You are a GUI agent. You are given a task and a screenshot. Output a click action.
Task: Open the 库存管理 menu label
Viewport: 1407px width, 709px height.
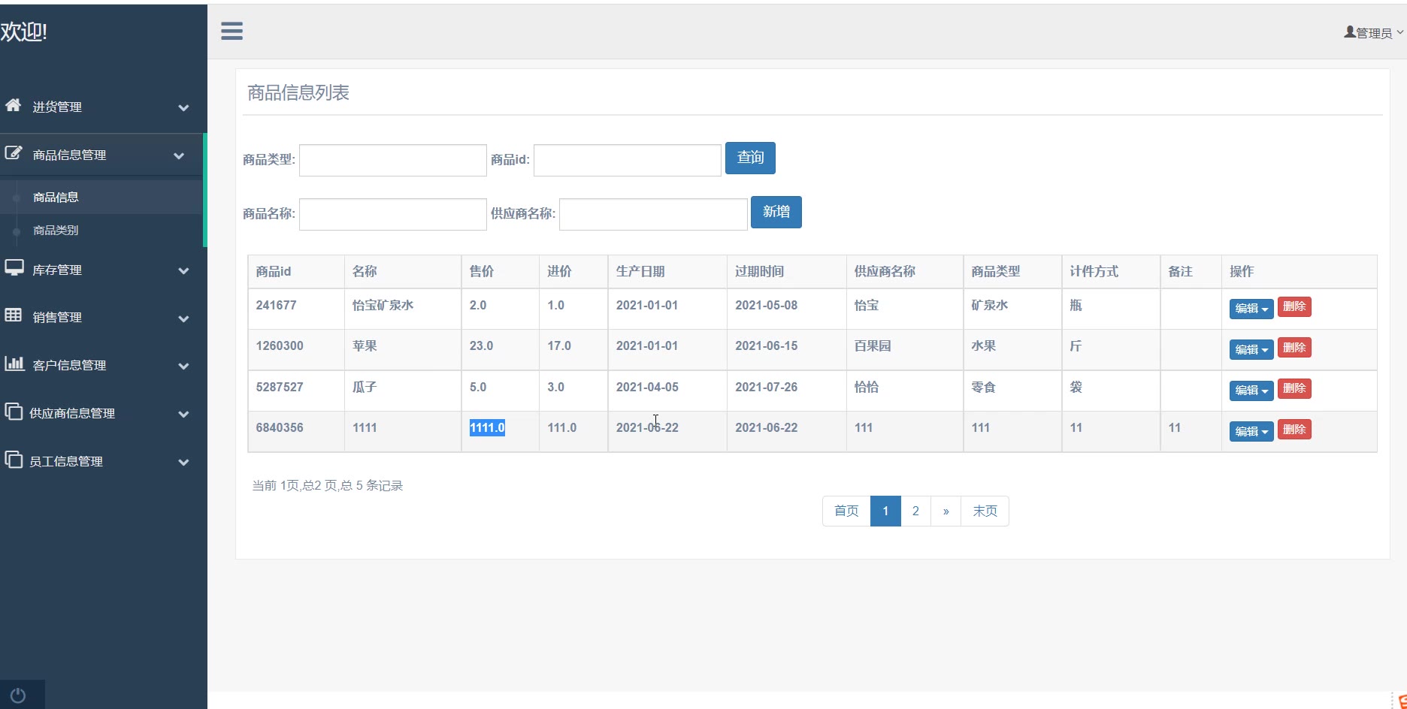click(57, 270)
